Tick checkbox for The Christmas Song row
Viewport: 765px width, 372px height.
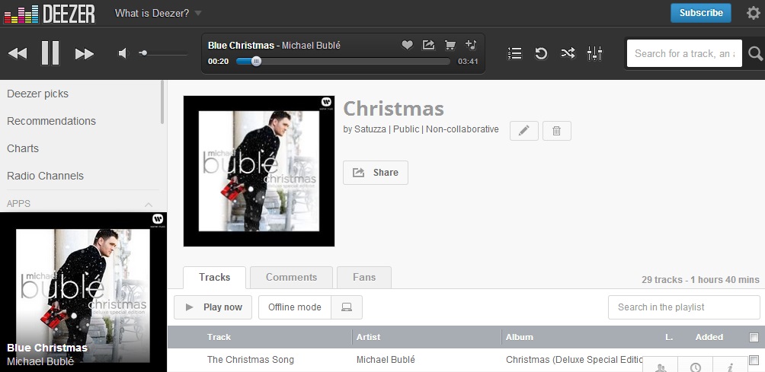[x=754, y=361]
